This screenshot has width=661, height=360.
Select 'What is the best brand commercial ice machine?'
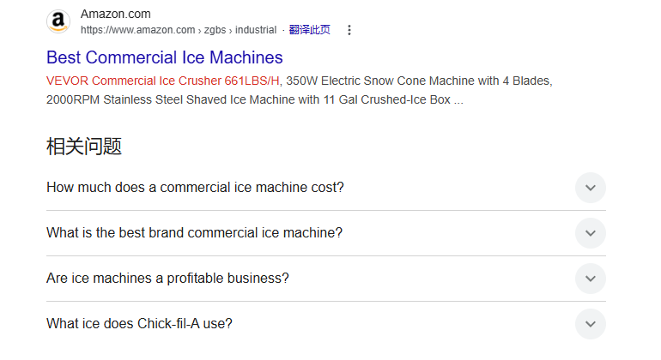[194, 233]
